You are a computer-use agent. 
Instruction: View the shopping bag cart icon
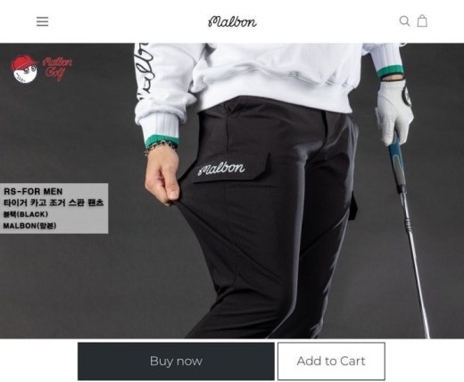point(422,21)
